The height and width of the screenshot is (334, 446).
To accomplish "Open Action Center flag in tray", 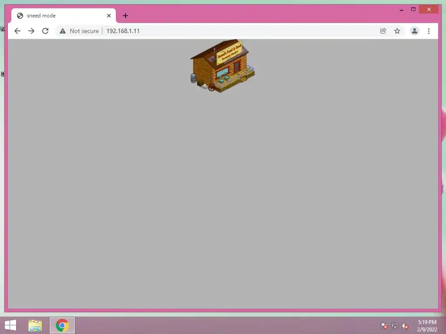I will tap(384, 326).
